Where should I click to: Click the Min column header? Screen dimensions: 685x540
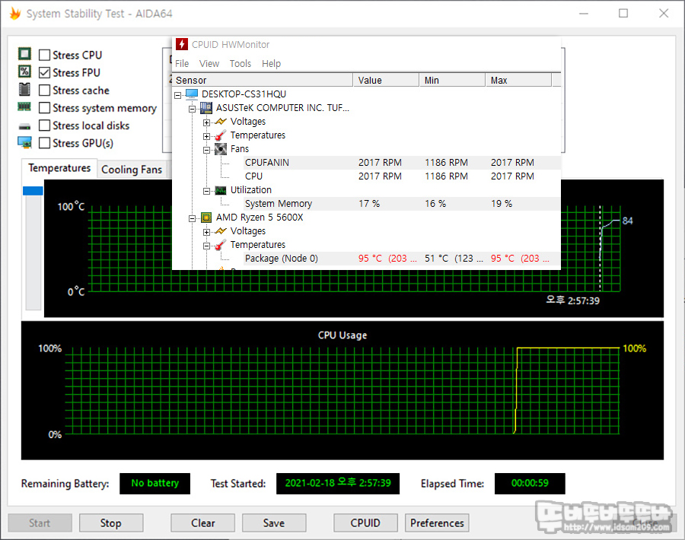(453, 80)
